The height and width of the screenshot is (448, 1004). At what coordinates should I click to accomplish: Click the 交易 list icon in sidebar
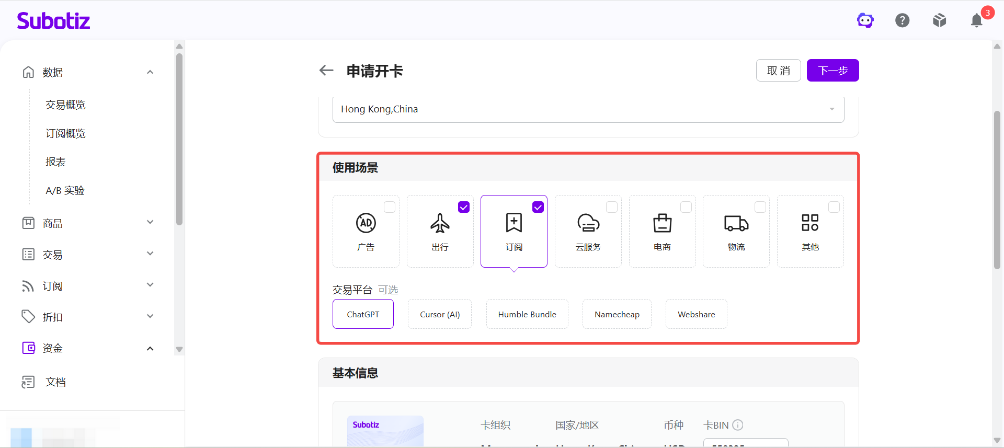click(28, 255)
